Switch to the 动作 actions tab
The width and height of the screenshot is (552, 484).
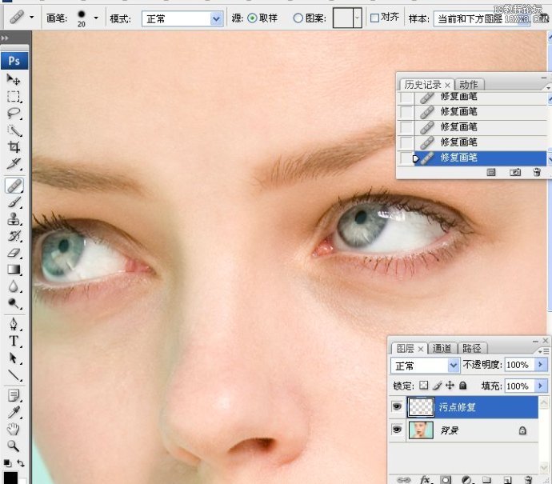tap(469, 85)
